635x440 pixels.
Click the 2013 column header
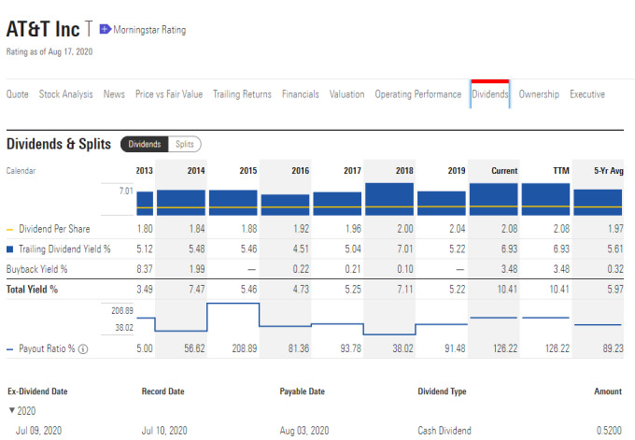(144, 171)
